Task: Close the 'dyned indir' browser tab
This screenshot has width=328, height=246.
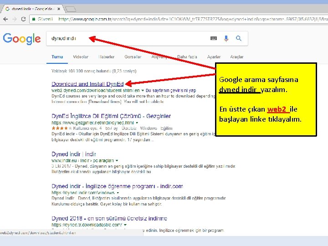Action: 59,9
